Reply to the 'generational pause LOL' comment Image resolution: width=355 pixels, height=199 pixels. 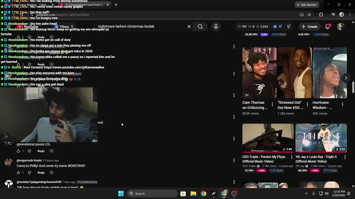click(x=41, y=151)
